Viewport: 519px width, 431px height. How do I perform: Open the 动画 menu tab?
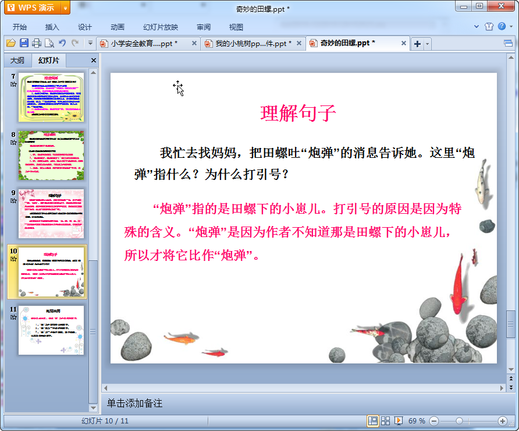(x=118, y=27)
